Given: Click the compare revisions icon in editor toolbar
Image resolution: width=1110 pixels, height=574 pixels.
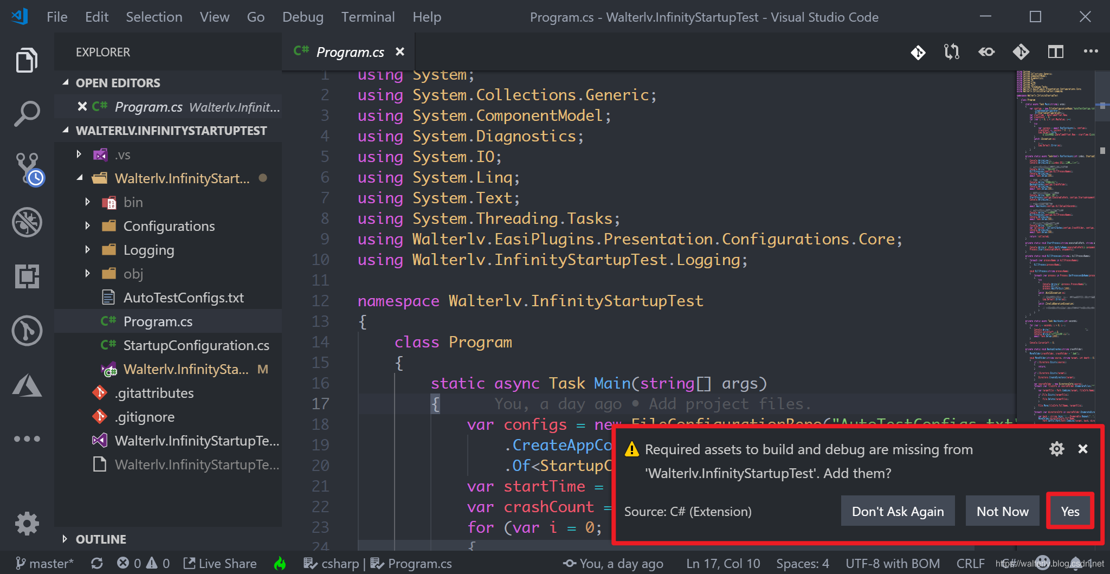Looking at the screenshot, I should [952, 52].
